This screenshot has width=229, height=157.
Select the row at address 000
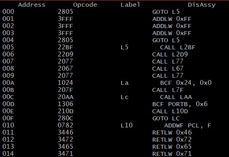tap(114, 12)
